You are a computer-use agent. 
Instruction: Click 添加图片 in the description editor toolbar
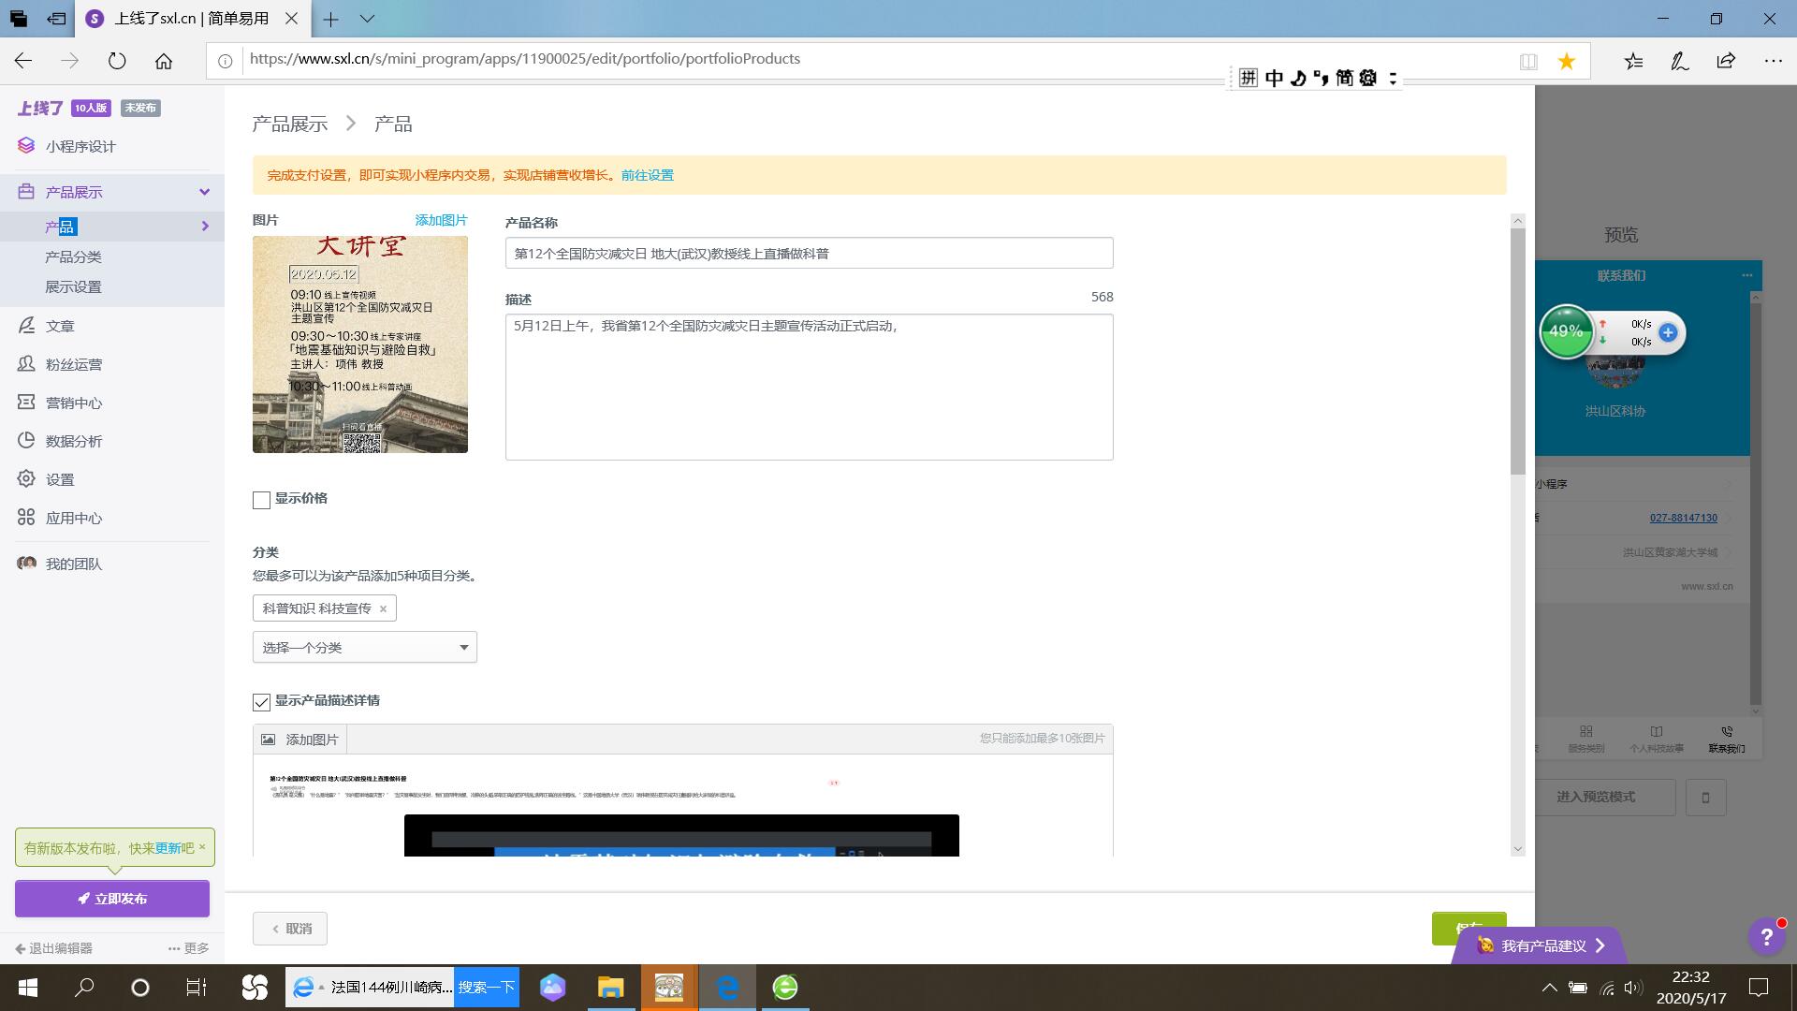point(300,740)
